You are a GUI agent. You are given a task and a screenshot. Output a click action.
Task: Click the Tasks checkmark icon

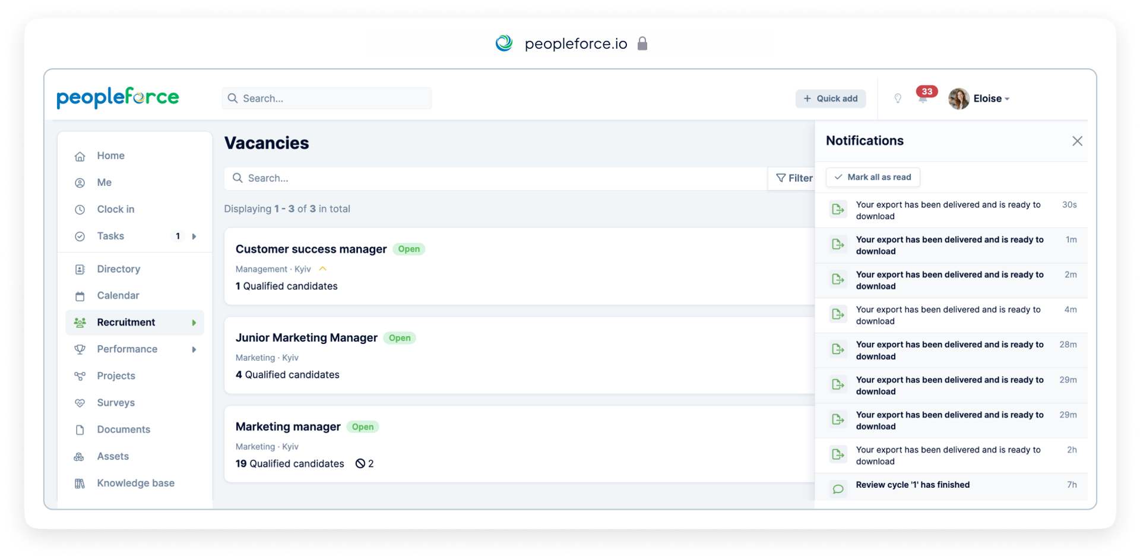coord(80,236)
